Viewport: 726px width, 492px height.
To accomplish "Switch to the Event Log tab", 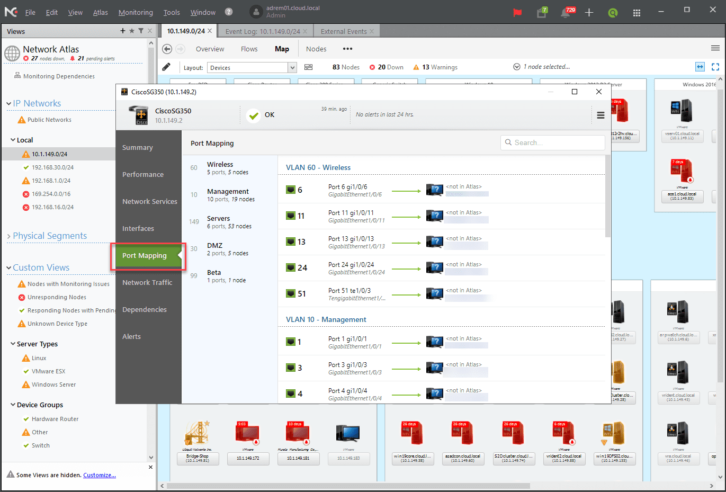I will tap(262, 31).
